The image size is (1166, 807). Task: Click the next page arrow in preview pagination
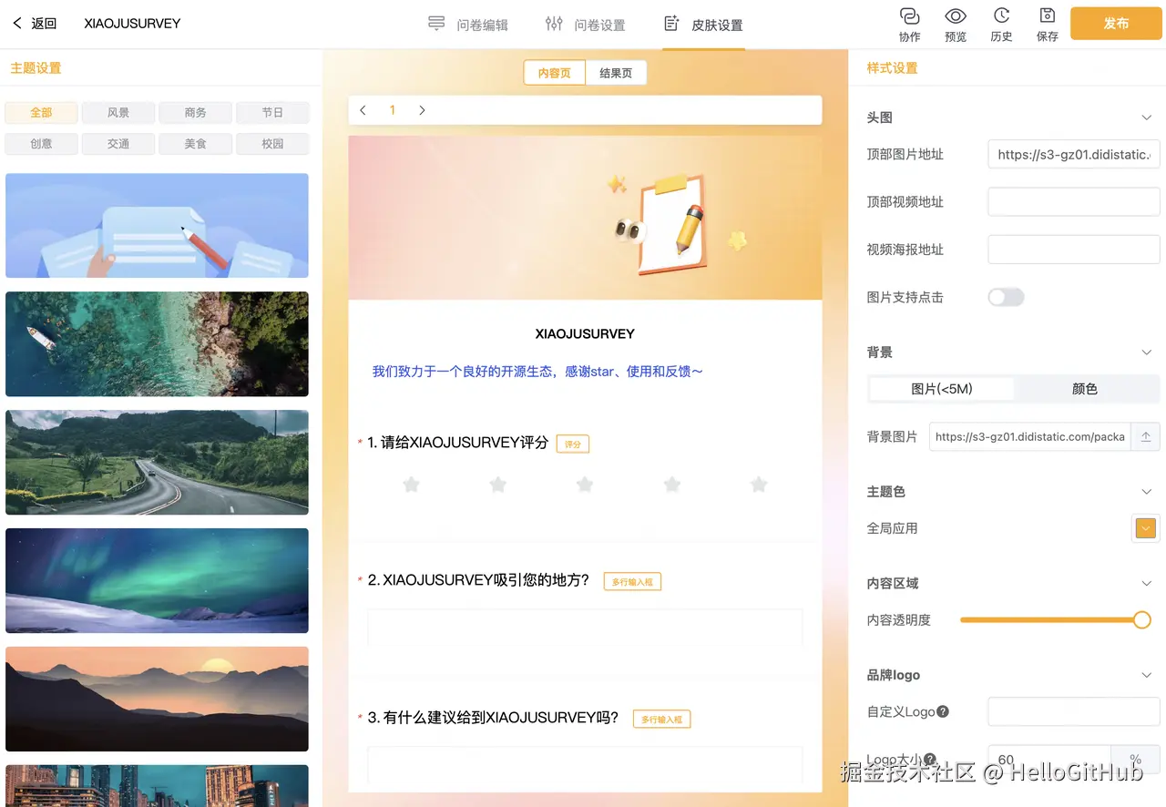(x=422, y=109)
